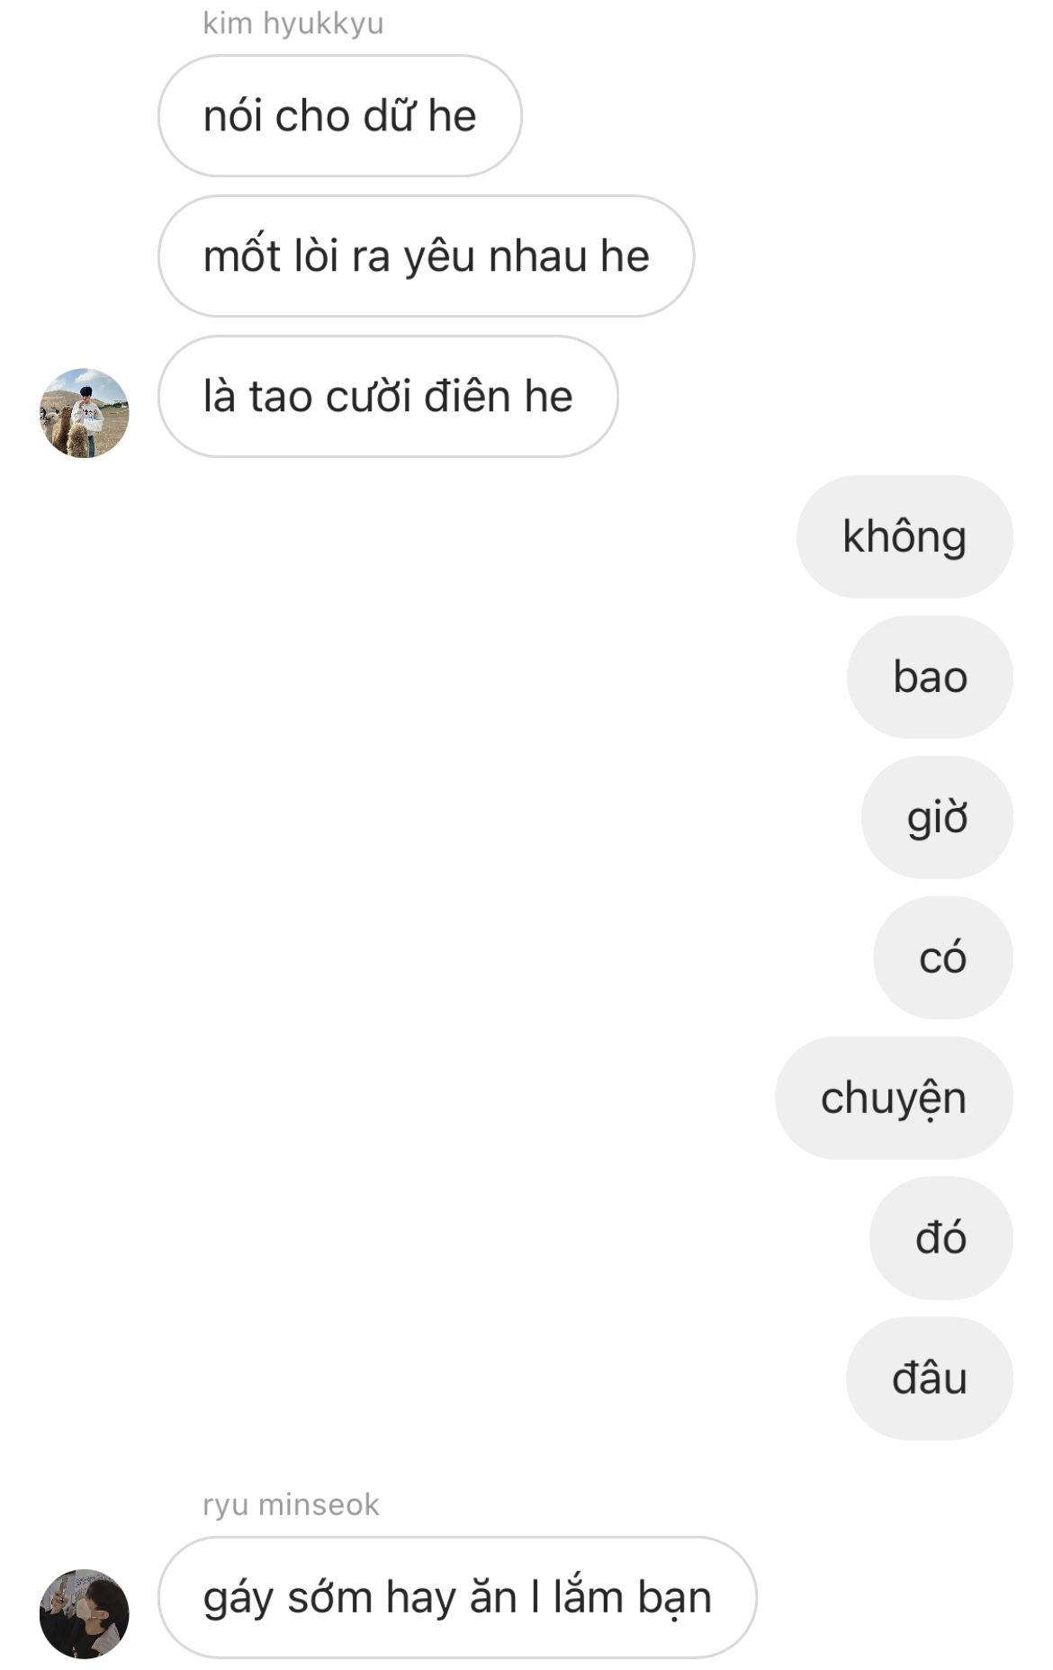The height and width of the screenshot is (1670, 1053).
Task: Tap the sent bubble 'có'
Action: click(943, 958)
